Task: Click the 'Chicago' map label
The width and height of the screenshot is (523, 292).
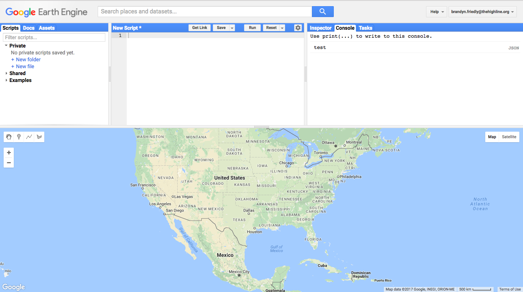Action: point(287,163)
